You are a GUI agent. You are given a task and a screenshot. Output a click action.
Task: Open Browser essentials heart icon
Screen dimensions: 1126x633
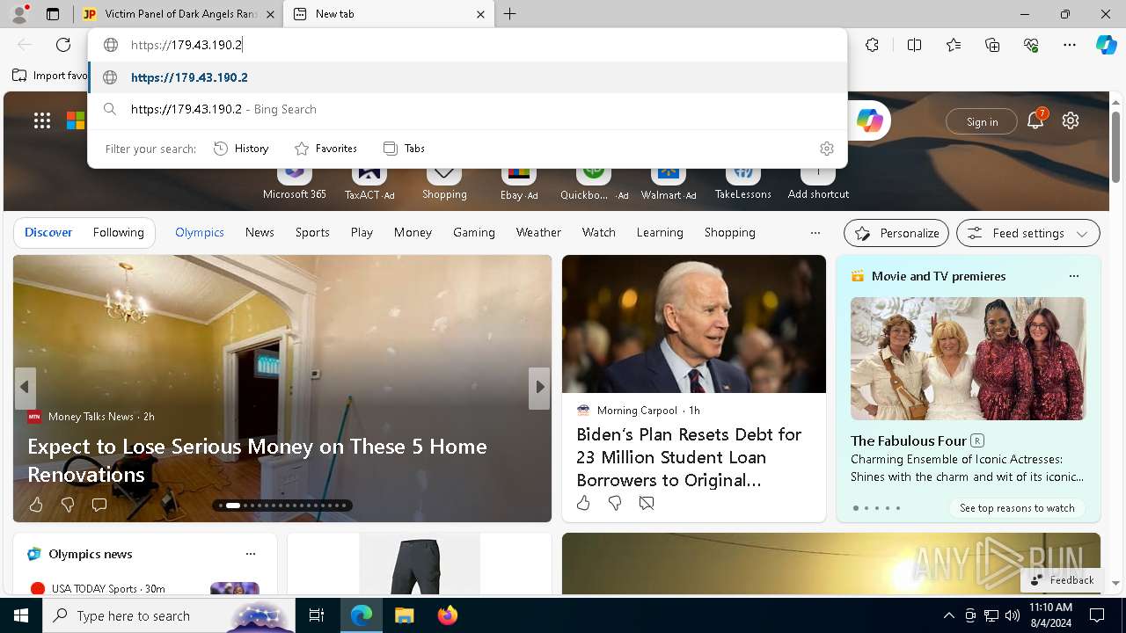(x=1031, y=45)
